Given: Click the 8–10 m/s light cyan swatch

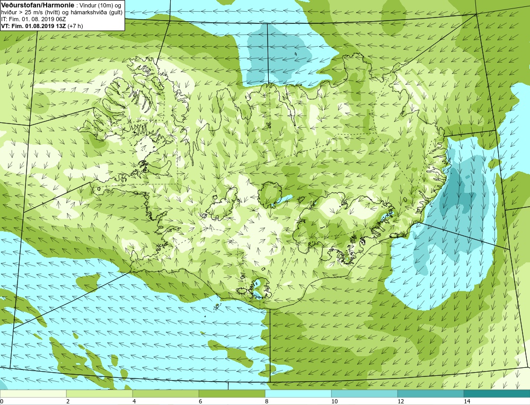Looking at the screenshot, I should click(x=298, y=393).
